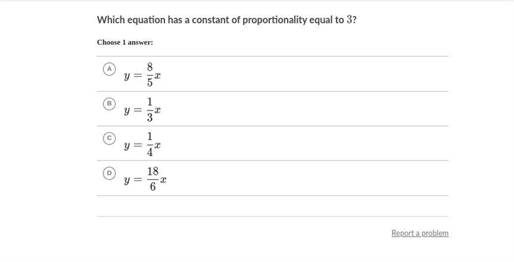Click the circled letter B icon
514x262 pixels.
(x=109, y=104)
